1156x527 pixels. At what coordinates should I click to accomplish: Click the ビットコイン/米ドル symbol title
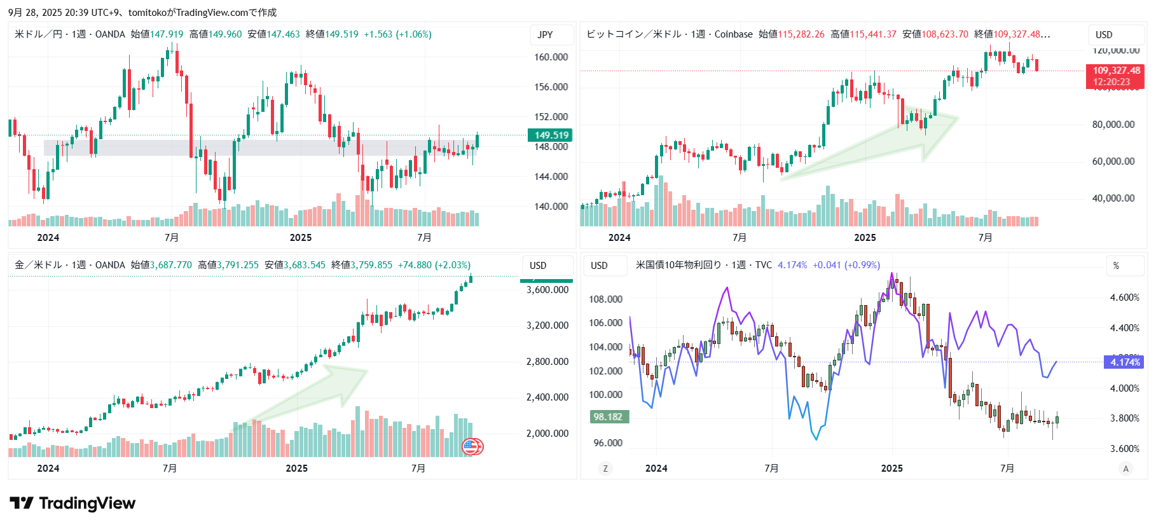[633, 34]
